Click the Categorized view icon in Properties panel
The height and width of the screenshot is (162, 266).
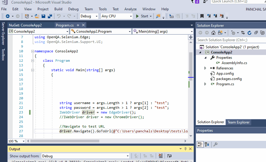click(200, 144)
